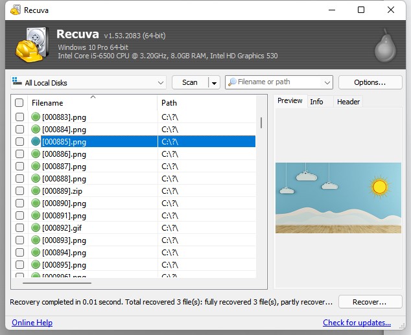This screenshot has width=411, height=335.
Task: Click the sky image preview thumbnail
Action: click(x=338, y=198)
